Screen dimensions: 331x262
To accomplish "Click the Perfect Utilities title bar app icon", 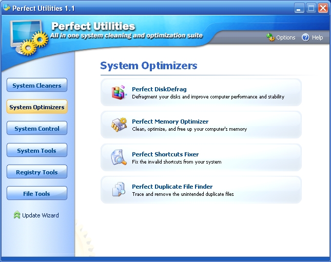I will click(6, 8).
